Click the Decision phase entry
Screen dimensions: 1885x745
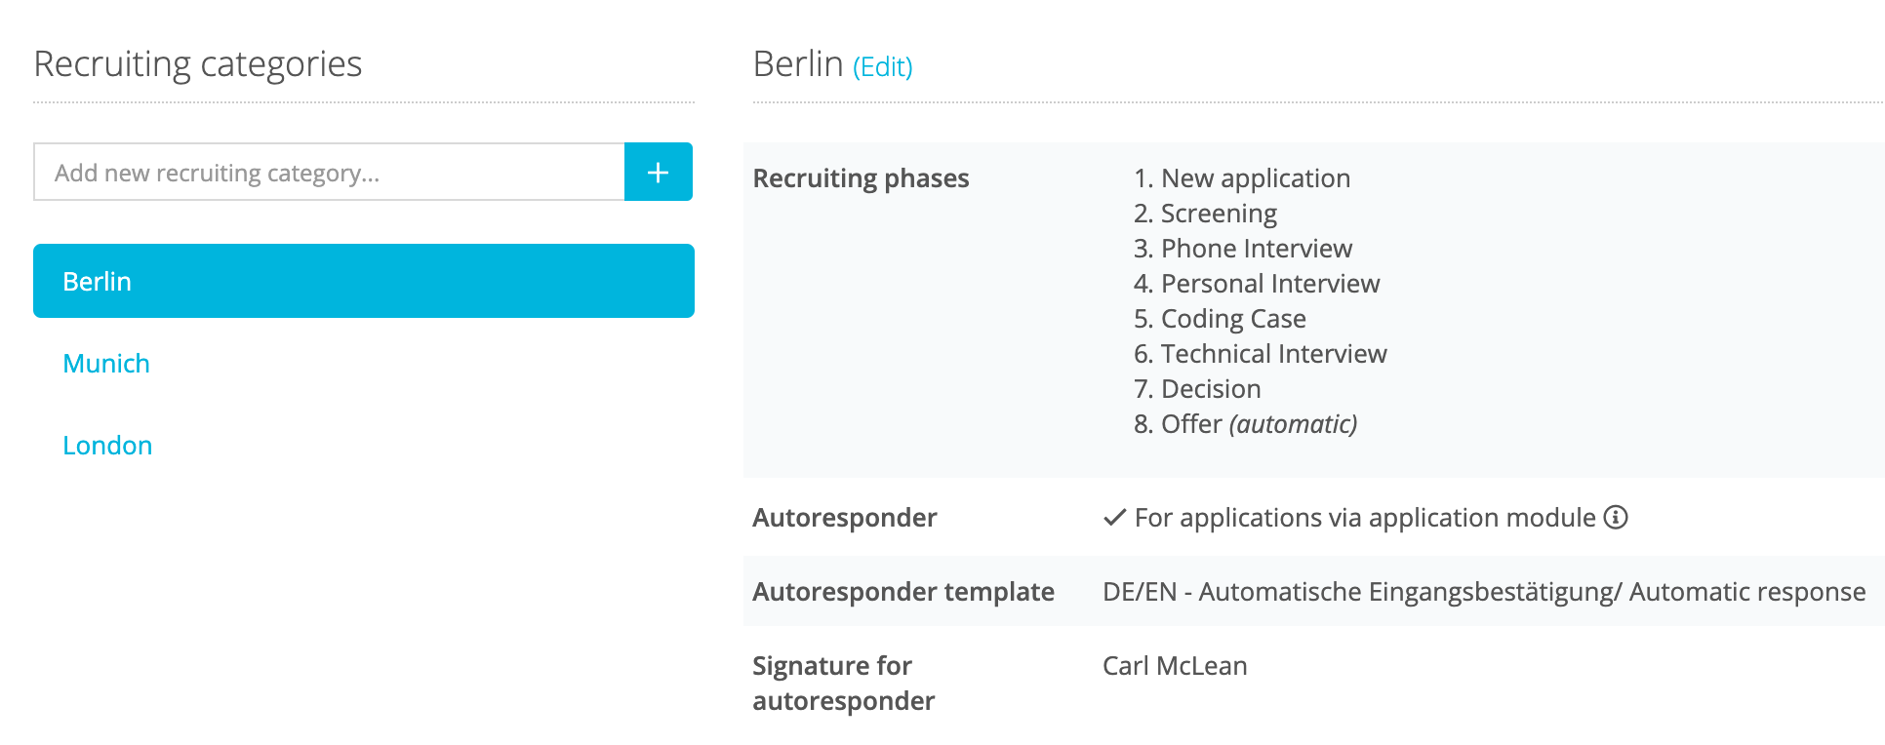(1197, 389)
